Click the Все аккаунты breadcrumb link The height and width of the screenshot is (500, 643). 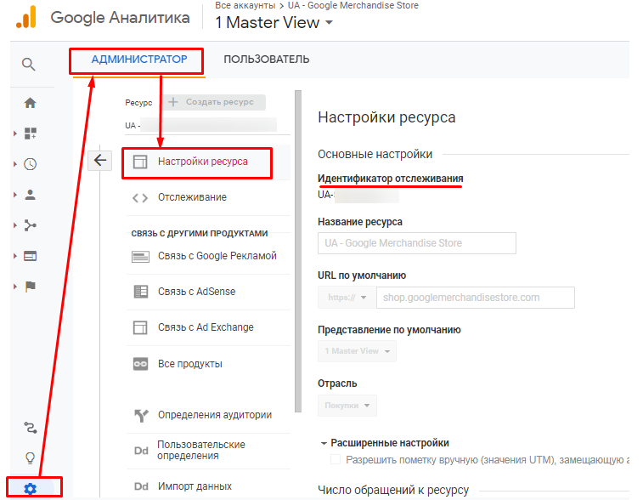(245, 5)
